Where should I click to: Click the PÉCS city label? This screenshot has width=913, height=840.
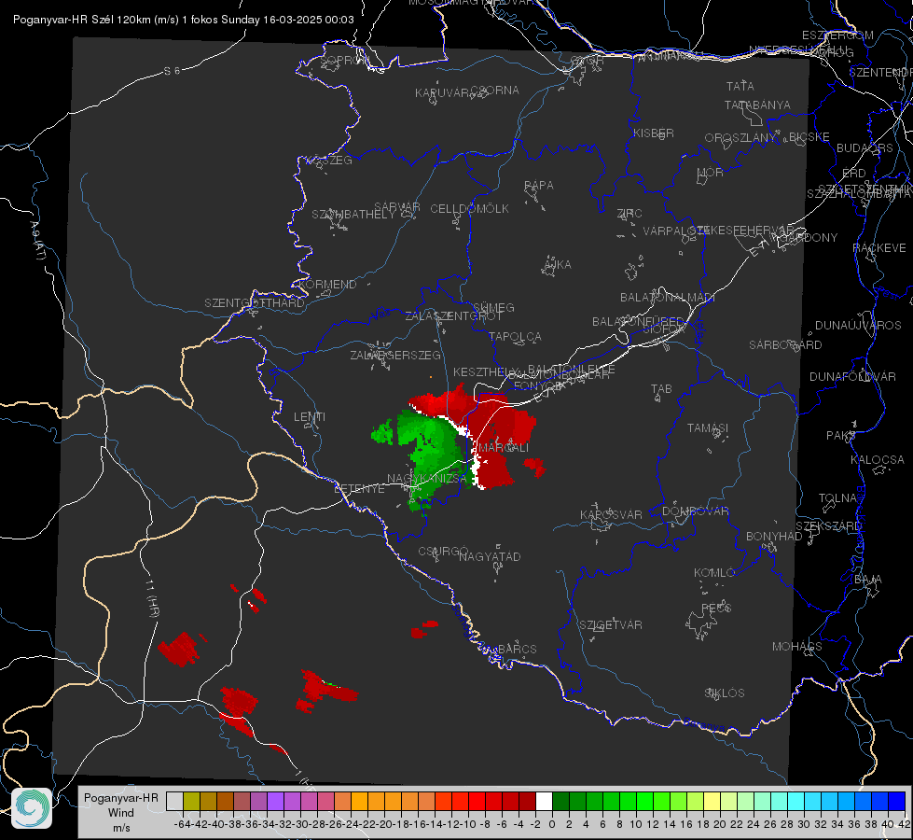715,608
